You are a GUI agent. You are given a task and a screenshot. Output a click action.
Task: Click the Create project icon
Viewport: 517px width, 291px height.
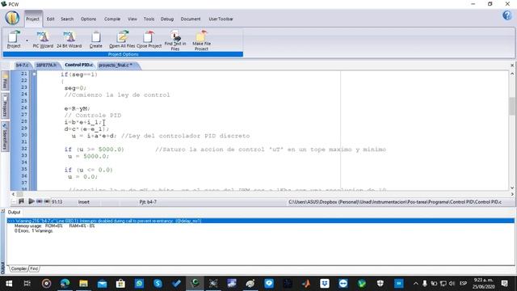click(96, 40)
